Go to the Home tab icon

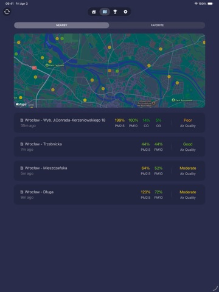click(94, 12)
